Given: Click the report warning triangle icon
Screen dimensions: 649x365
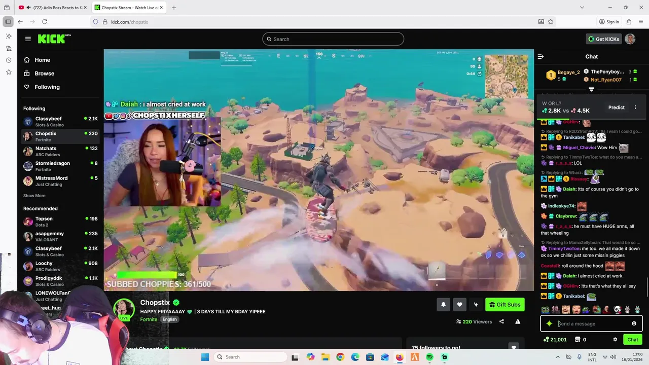Looking at the screenshot, I should click(518, 321).
